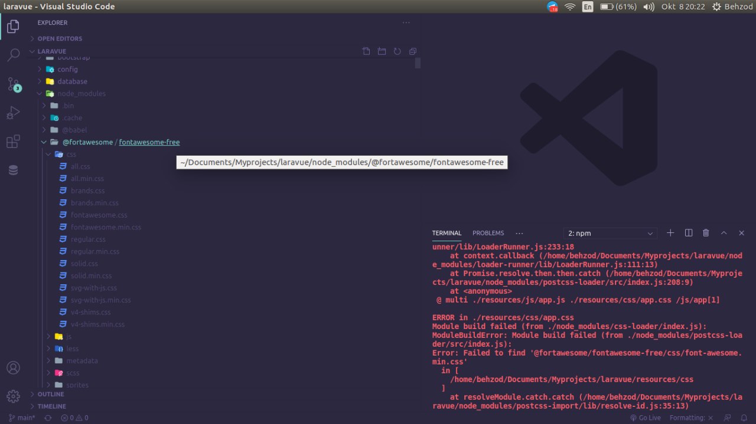
Task: Split the terminal panel
Action: point(688,233)
